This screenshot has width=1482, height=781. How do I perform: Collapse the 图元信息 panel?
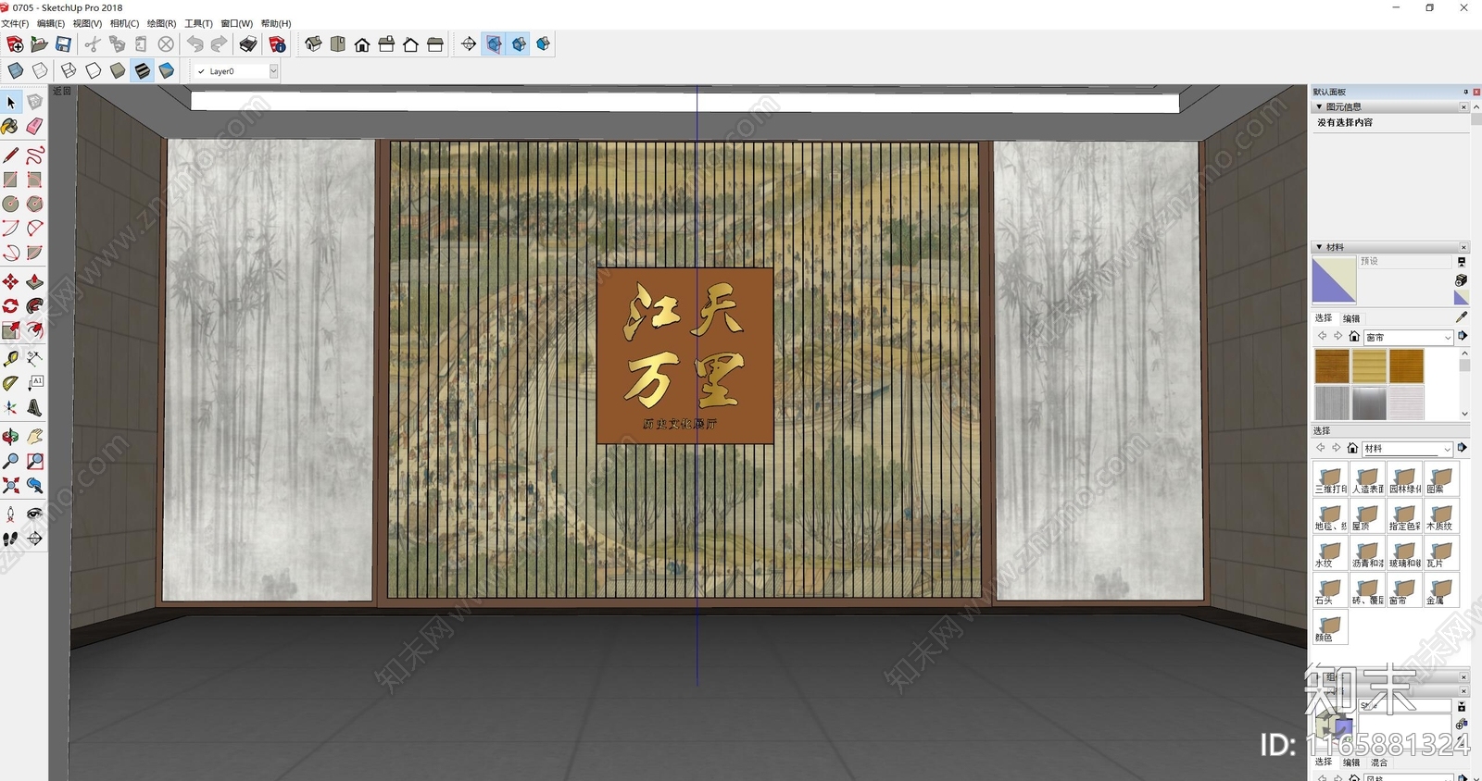click(x=1319, y=107)
